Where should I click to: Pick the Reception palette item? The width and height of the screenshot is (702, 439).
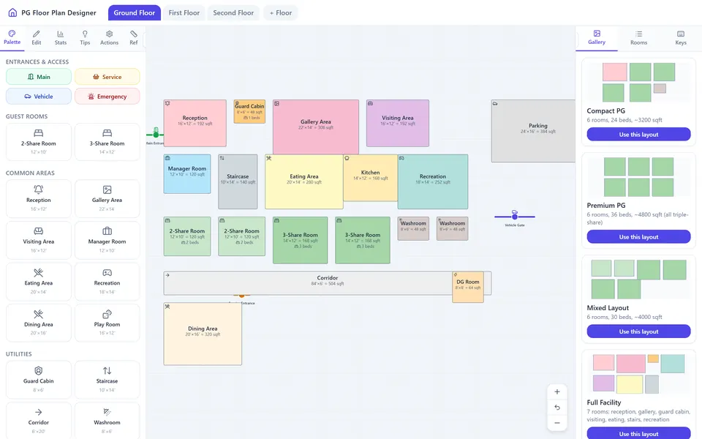tap(39, 199)
